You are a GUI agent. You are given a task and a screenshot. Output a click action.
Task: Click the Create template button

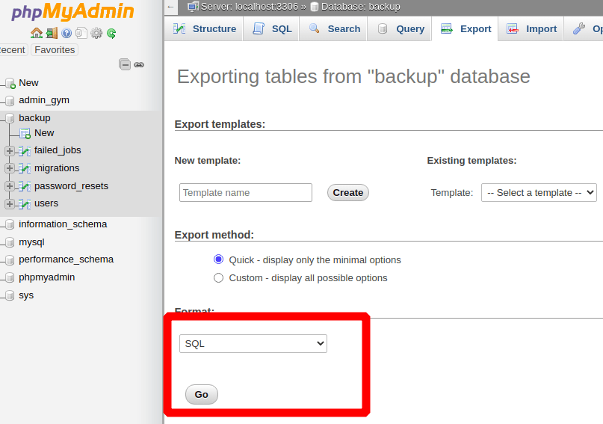point(348,193)
